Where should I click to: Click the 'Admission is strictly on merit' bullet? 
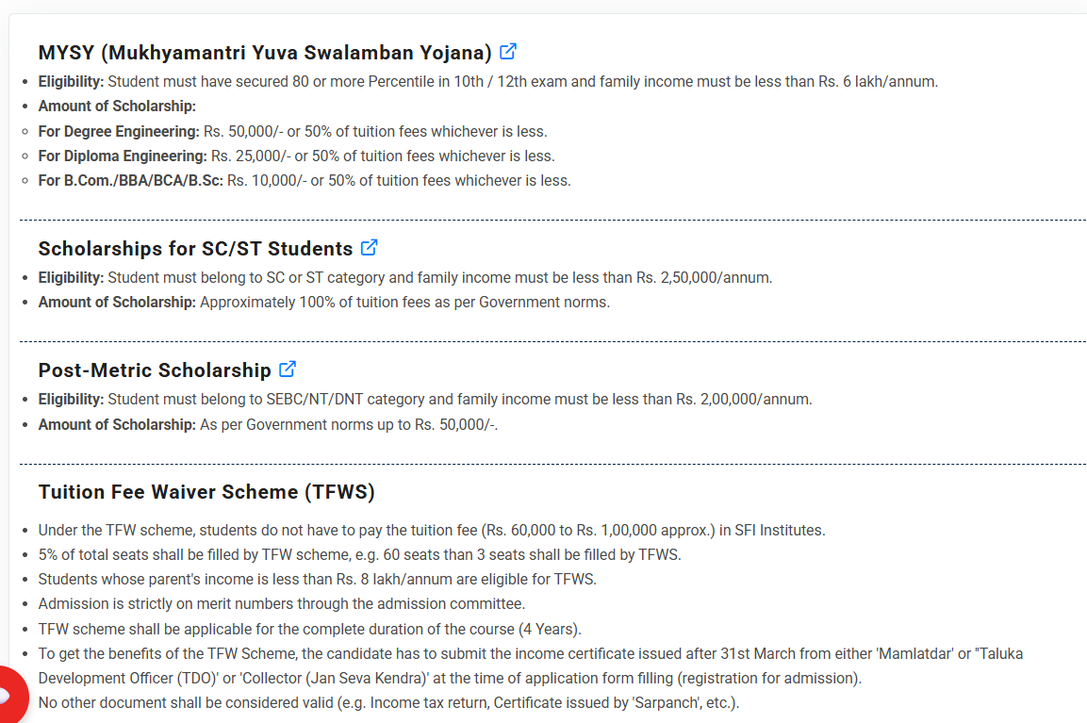point(281,603)
